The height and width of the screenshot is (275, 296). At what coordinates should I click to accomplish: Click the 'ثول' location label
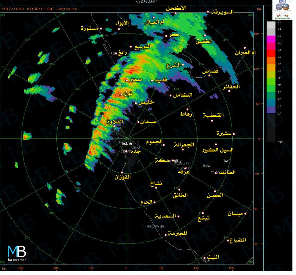coord(128,93)
